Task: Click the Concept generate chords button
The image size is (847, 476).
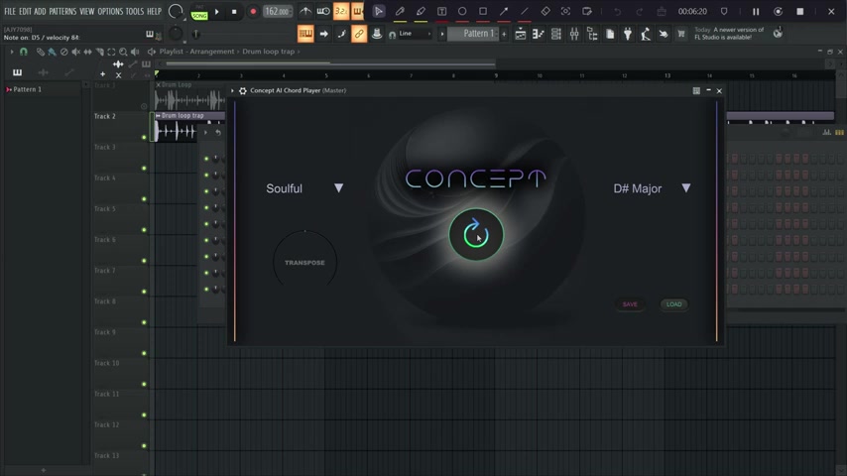Action: 476,234
